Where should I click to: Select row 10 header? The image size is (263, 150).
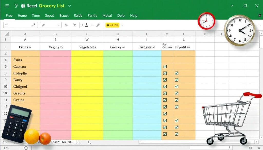point(5,86)
